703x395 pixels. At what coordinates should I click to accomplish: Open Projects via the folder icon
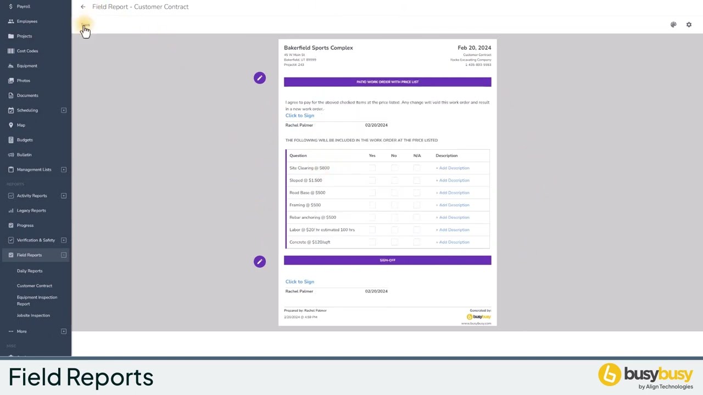click(x=10, y=36)
